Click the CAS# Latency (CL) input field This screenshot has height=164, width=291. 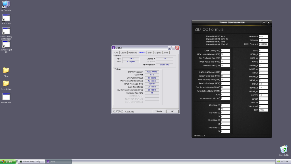pos(225,51)
